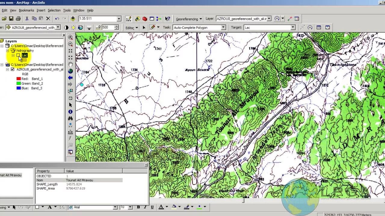The height and width of the screenshot is (216, 385).
Task: Open the Editor dropdown menu
Action: tap(131, 28)
